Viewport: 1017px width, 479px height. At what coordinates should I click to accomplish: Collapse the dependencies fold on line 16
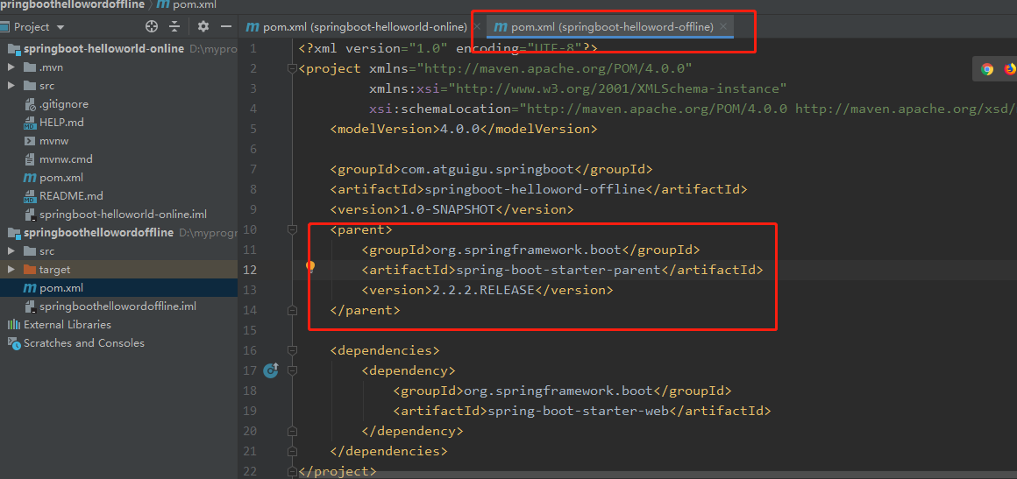(292, 350)
